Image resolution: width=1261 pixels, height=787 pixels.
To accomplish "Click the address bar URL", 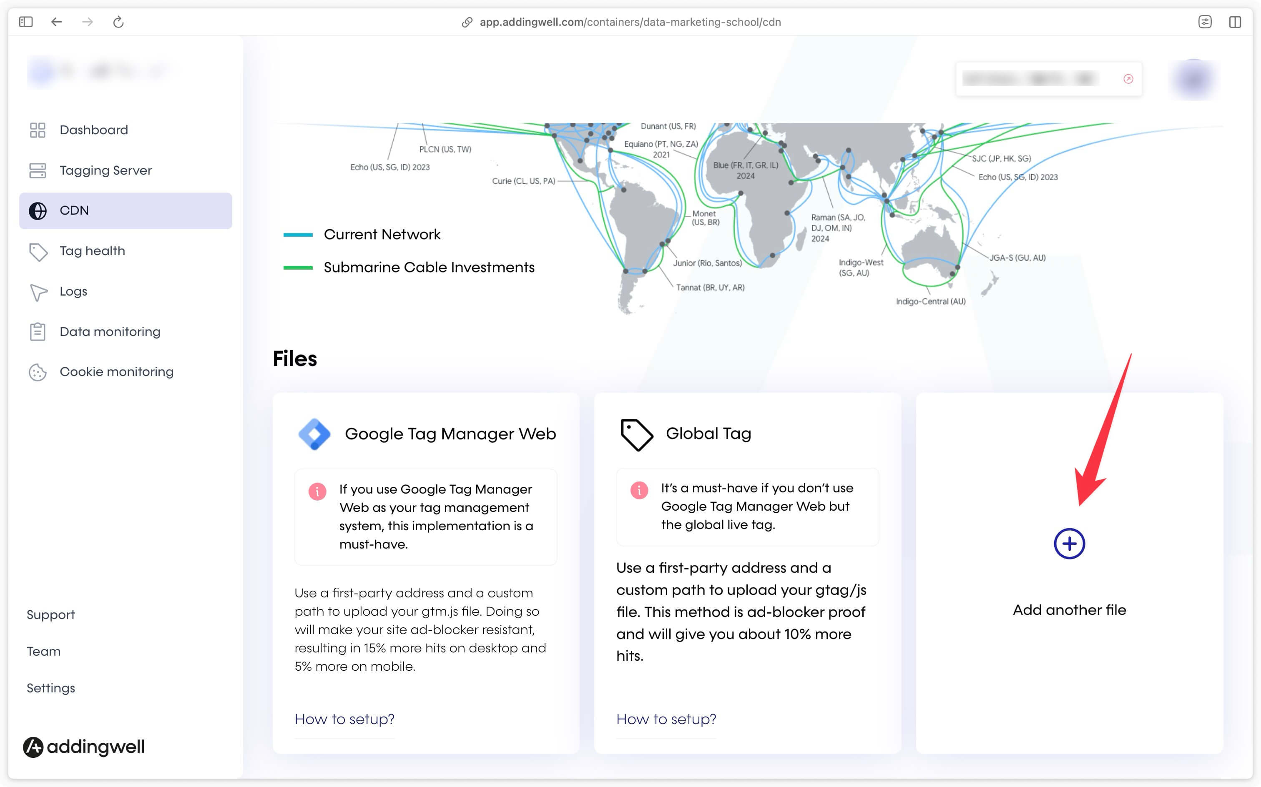I will click(x=630, y=22).
